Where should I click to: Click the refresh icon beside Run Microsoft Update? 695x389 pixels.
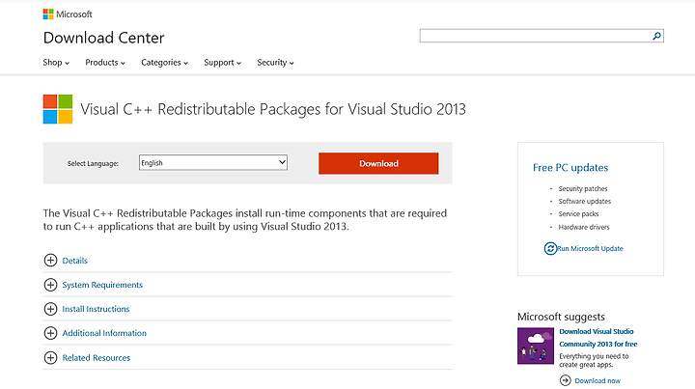point(550,248)
